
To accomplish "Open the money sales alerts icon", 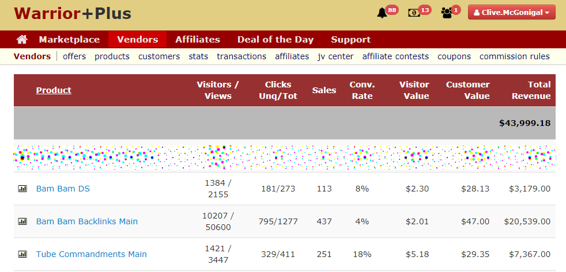I will 414,13.
